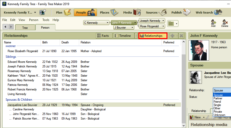Open the Timeline button dropdown arrow

(x=136, y=36)
